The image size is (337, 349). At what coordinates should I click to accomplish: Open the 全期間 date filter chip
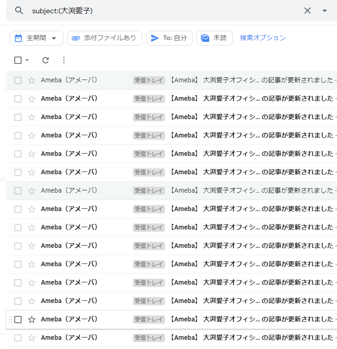36,38
